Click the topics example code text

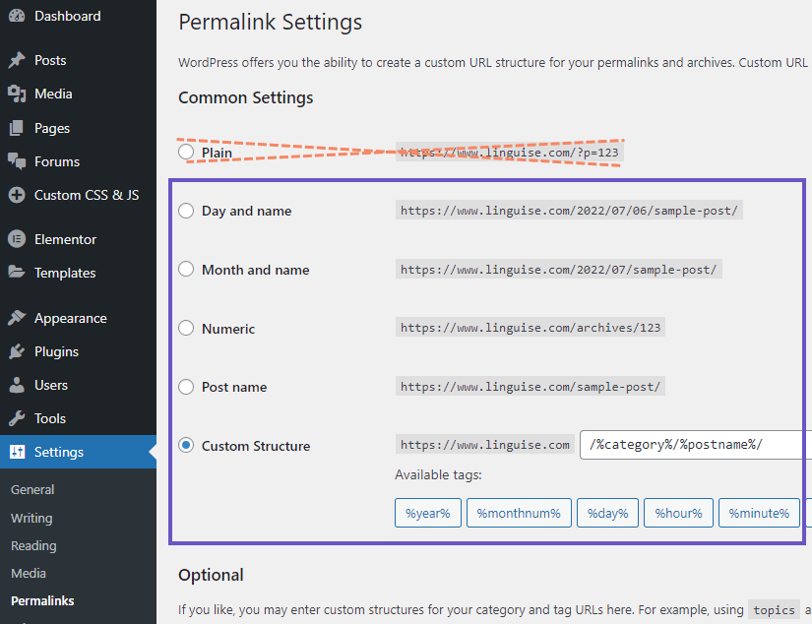click(774, 610)
